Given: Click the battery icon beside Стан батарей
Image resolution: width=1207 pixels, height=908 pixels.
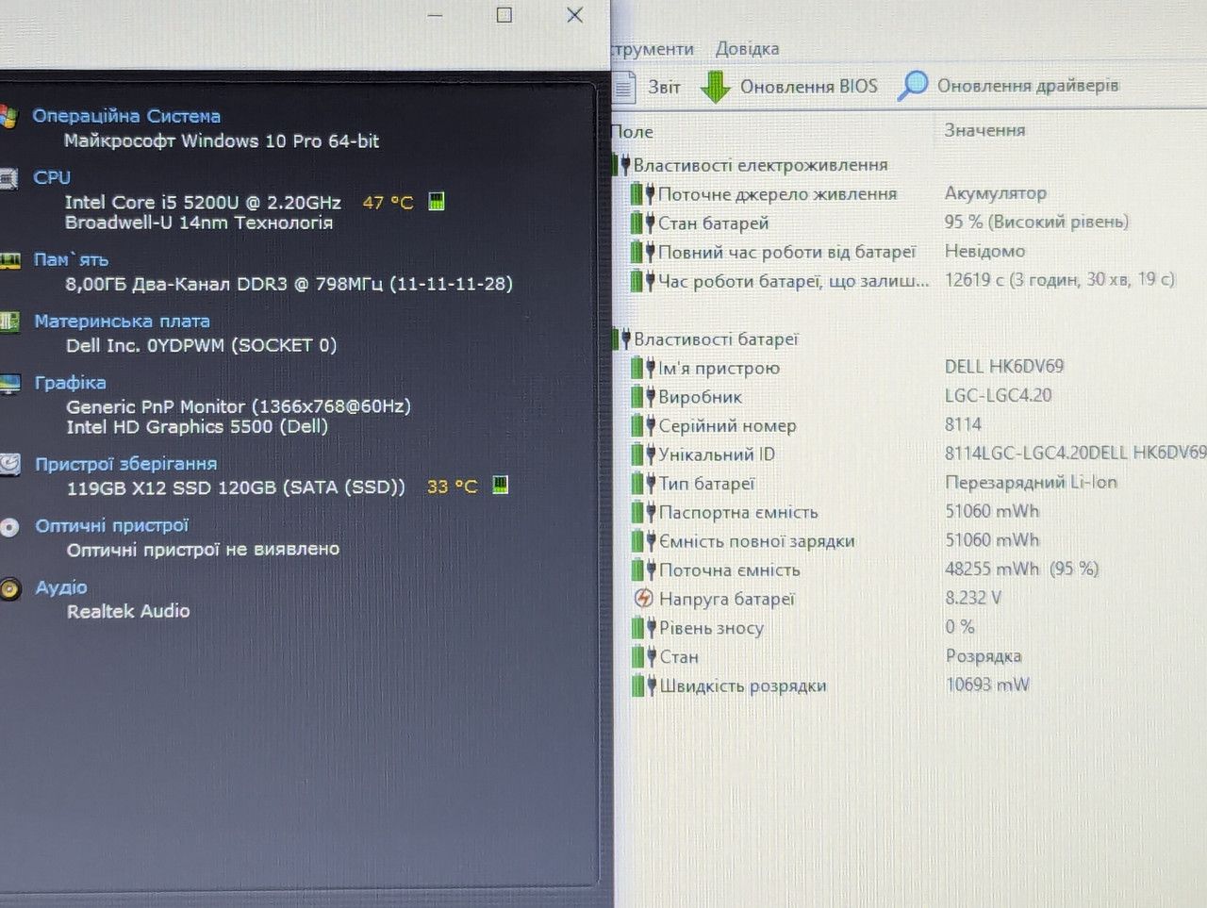Looking at the screenshot, I should pos(643,223).
